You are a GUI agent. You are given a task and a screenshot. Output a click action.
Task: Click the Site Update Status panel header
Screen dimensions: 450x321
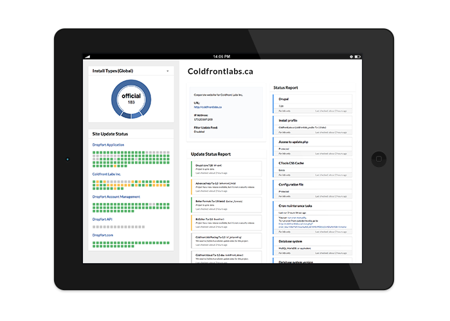(x=131, y=134)
